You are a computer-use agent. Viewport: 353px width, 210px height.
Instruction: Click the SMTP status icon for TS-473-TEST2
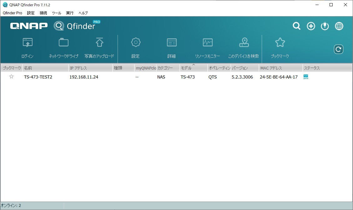(x=306, y=77)
